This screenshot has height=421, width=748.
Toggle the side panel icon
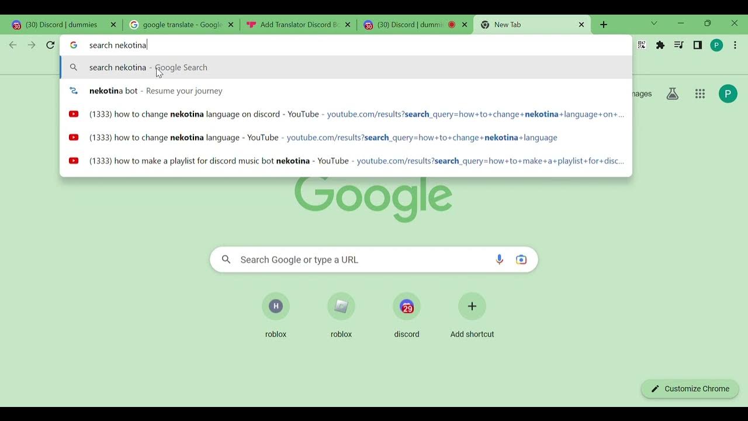(x=697, y=45)
